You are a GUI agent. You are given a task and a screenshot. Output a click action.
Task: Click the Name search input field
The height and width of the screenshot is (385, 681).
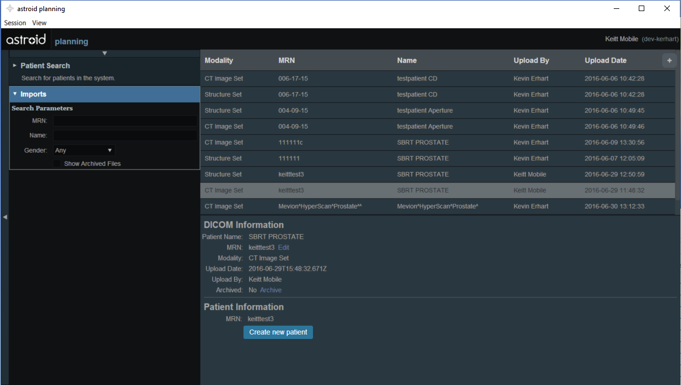125,135
